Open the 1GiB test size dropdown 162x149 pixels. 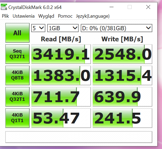click(x=63, y=28)
